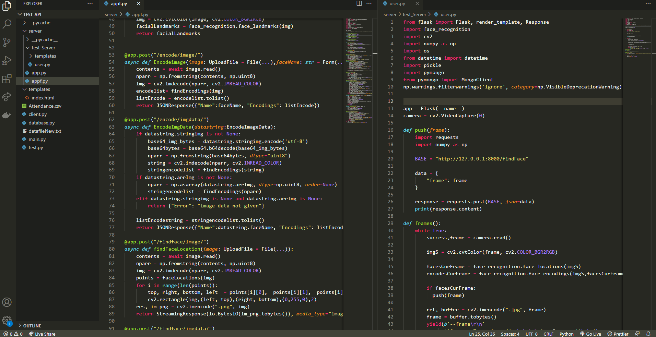The height and width of the screenshot is (337, 656).
Task: Open the Search view icon
Action: pos(7,24)
